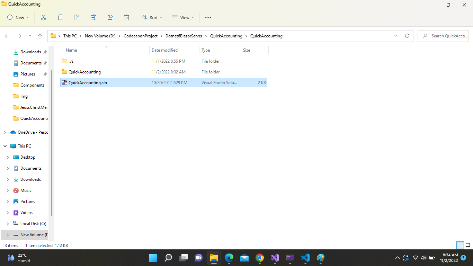The height and width of the screenshot is (266, 473).
Task: Select the QuickAccounting.sln file
Action: (88, 83)
